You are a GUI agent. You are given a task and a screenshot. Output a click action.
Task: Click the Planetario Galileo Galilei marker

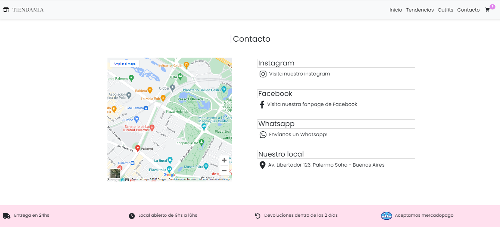(x=224, y=89)
